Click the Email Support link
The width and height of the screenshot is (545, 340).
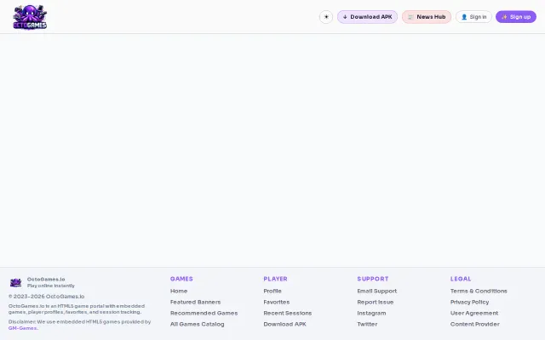point(376,291)
